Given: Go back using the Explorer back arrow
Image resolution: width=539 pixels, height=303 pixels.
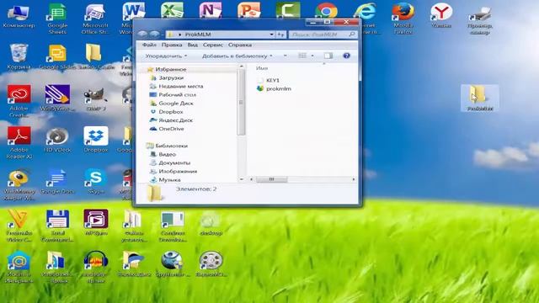Looking at the screenshot, I should 142,34.
